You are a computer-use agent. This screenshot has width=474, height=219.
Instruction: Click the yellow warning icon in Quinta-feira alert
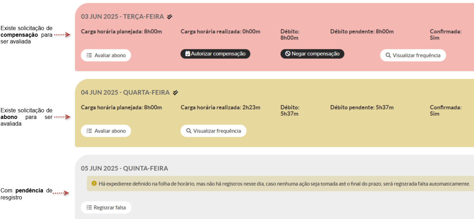(94, 183)
